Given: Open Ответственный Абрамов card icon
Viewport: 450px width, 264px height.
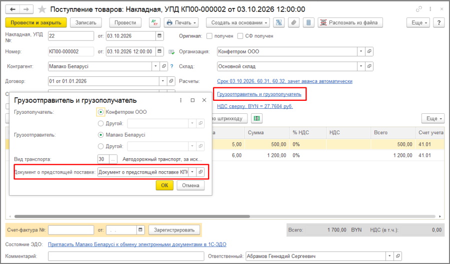Looking at the screenshot, I should pos(398,256).
